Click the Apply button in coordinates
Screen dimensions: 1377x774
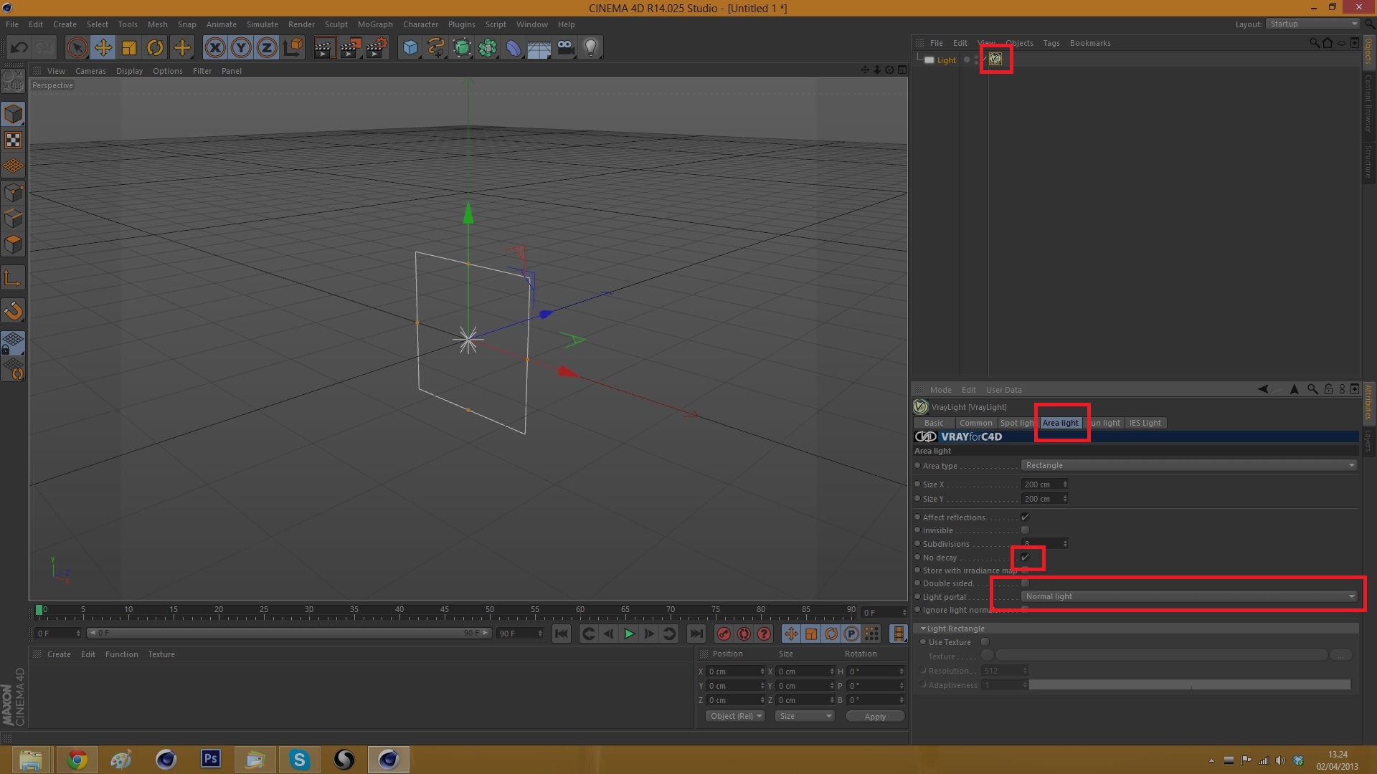point(874,716)
